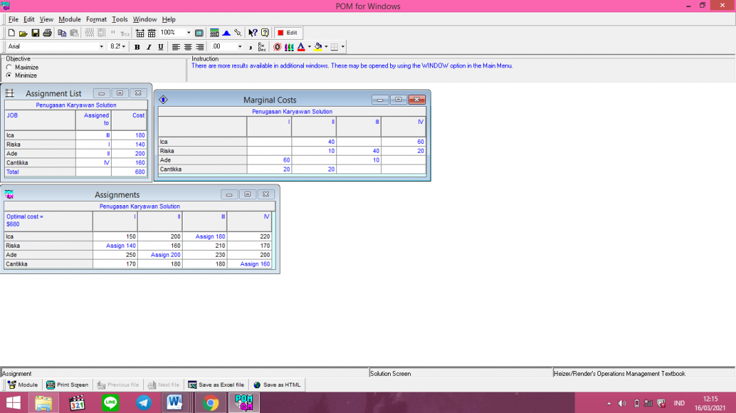Click the Print icon in toolbar
Image resolution: width=736 pixels, height=413 pixels.
pos(47,33)
